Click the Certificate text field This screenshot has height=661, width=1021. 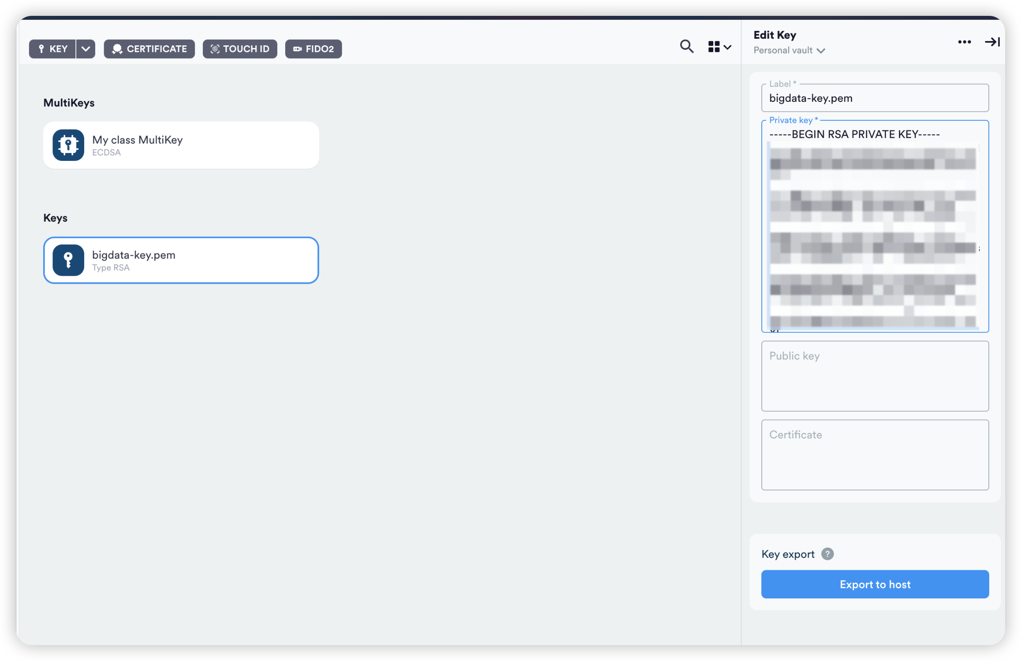875,455
